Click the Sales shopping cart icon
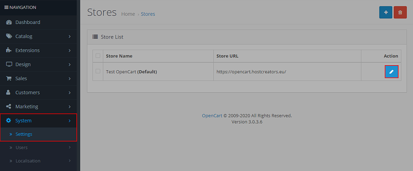Viewport: 413px width, 171px height. tap(9, 78)
